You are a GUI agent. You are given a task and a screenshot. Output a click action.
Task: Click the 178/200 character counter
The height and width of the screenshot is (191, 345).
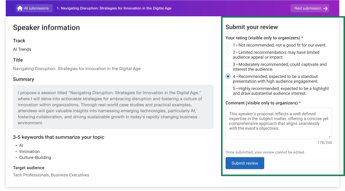pos(324,142)
